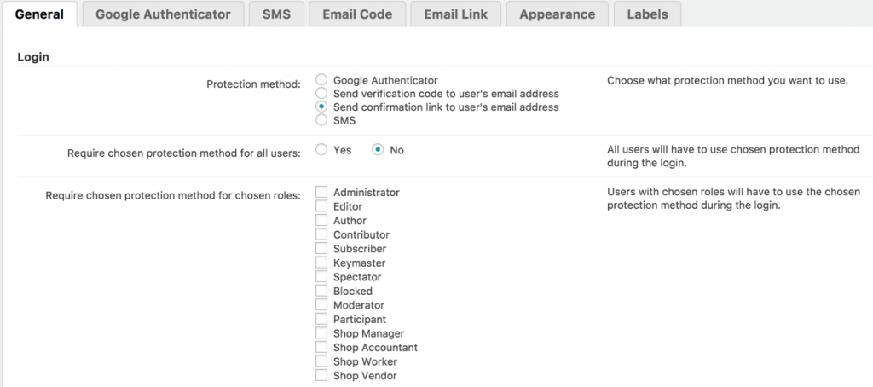Select Google Authenticator protection method

pyautogui.click(x=321, y=80)
